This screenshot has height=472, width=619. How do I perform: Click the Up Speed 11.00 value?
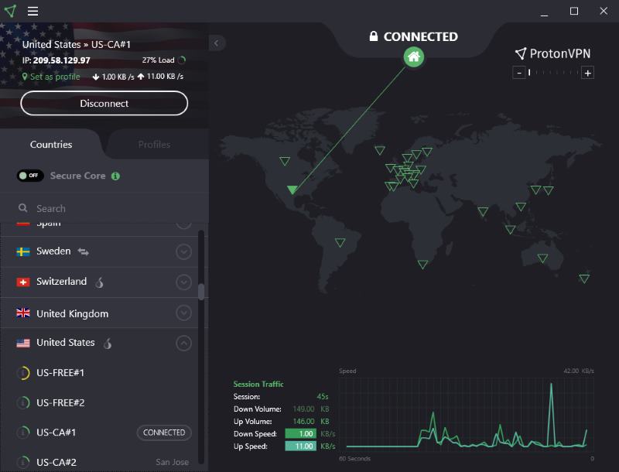[301, 446]
